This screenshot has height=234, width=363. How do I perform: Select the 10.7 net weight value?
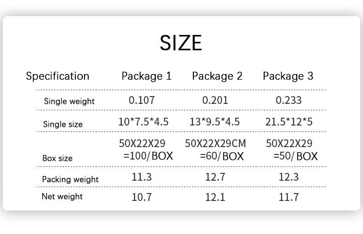point(142,197)
